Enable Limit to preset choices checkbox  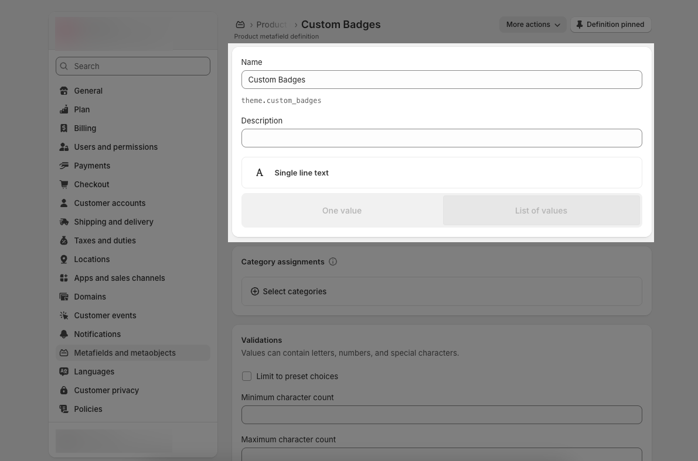(x=247, y=376)
